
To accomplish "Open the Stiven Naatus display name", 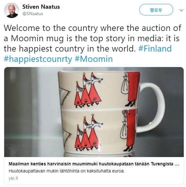I will pos(41,7).
